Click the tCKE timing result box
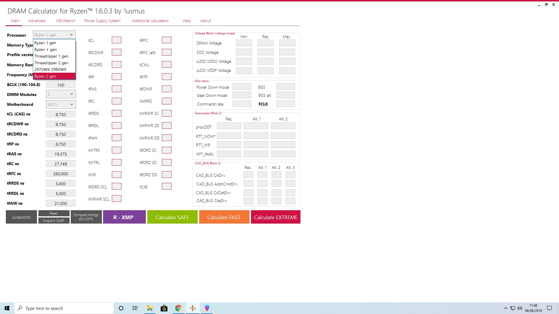The image size is (559, 314). pyautogui.click(x=167, y=186)
